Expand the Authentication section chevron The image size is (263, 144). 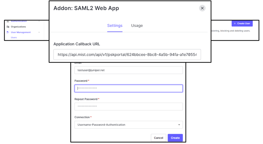pos(39,22)
